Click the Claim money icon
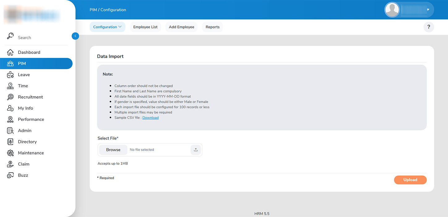The height and width of the screenshot is (217, 448). tap(10, 164)
